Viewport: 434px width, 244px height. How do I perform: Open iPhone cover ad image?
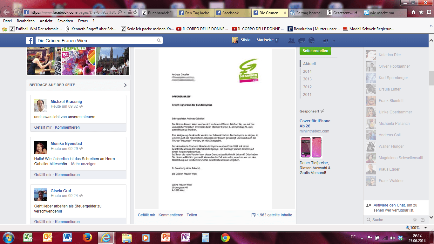click(x=311, y=147)
